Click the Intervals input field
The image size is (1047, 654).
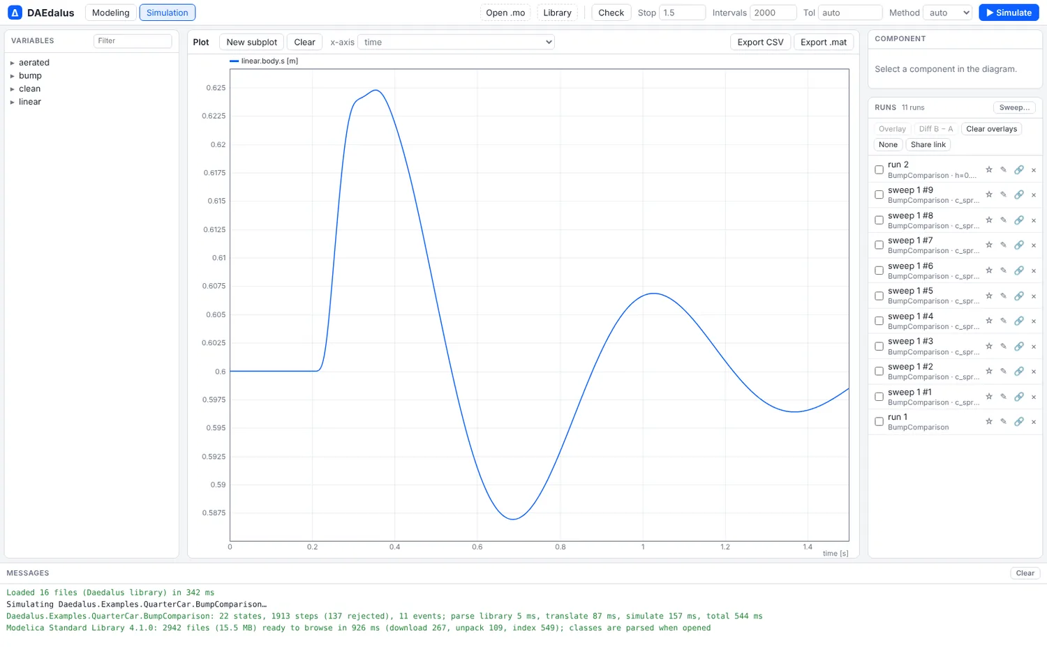[x=773, y=13]
